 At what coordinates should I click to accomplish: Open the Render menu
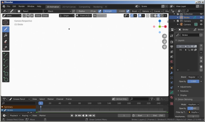21,6
